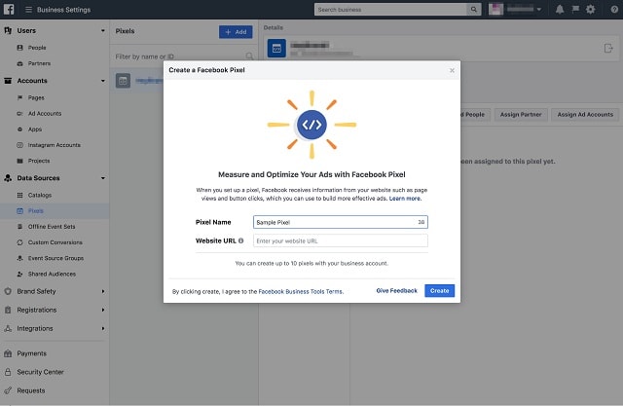Click the filter search magnifier icon

pyautogui.click(x=249, y=56)
